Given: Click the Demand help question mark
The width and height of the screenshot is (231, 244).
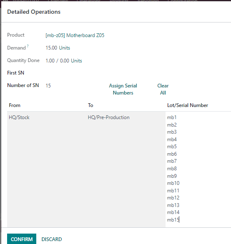Looking at the screenshot, I should click(x=28, y=46).
